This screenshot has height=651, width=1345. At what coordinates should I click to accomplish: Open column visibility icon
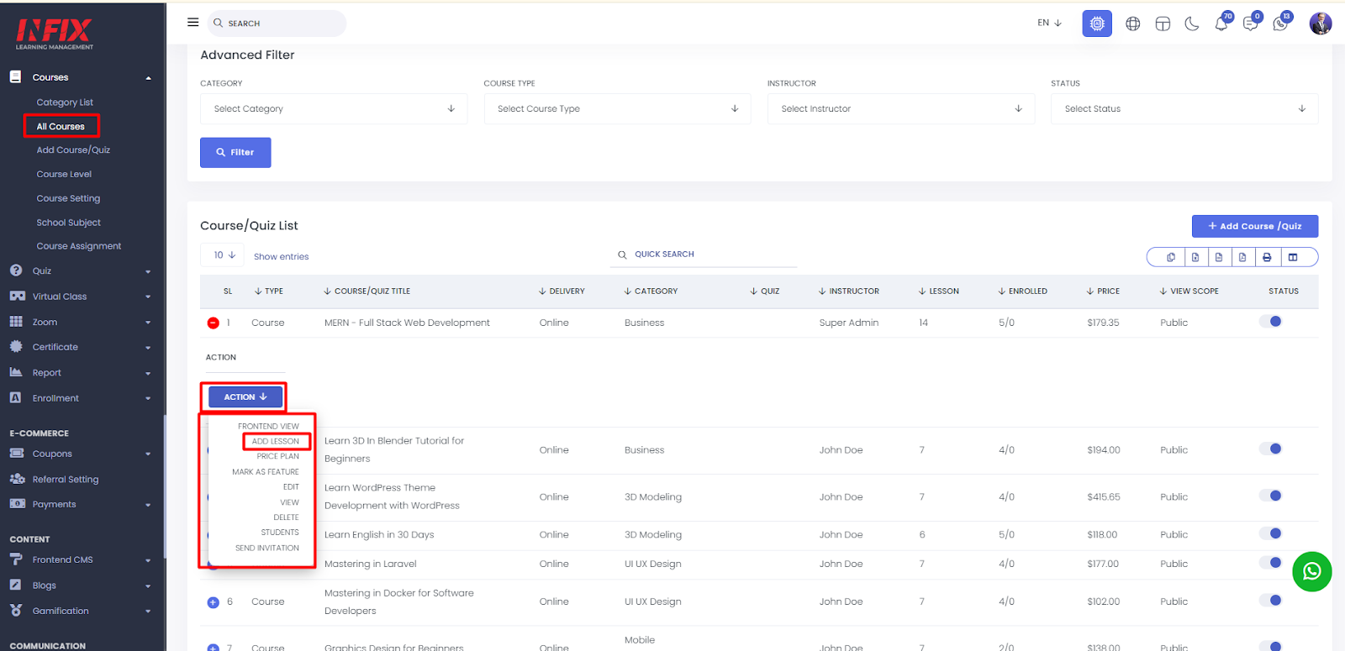[x=1293, y=257]
